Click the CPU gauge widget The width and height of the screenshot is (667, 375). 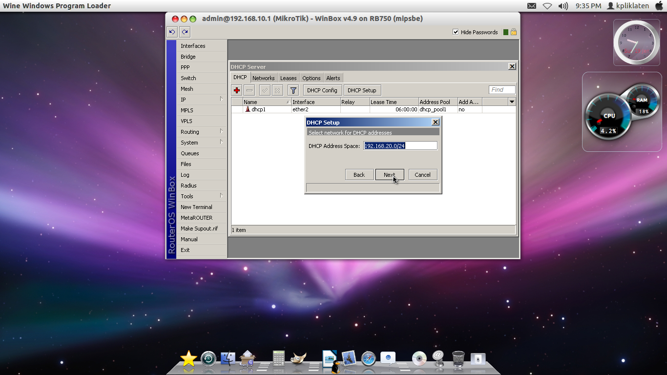pyautogui.click(x=607, y=117)
